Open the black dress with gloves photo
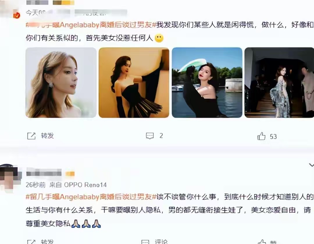Image resolution: width=314 pixels, height=244 pixels. click(134, 82)
